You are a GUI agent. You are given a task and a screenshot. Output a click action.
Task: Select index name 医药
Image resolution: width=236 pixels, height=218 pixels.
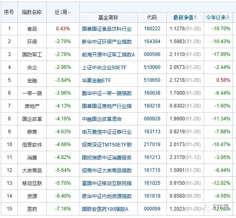click(x=32, y=209)
